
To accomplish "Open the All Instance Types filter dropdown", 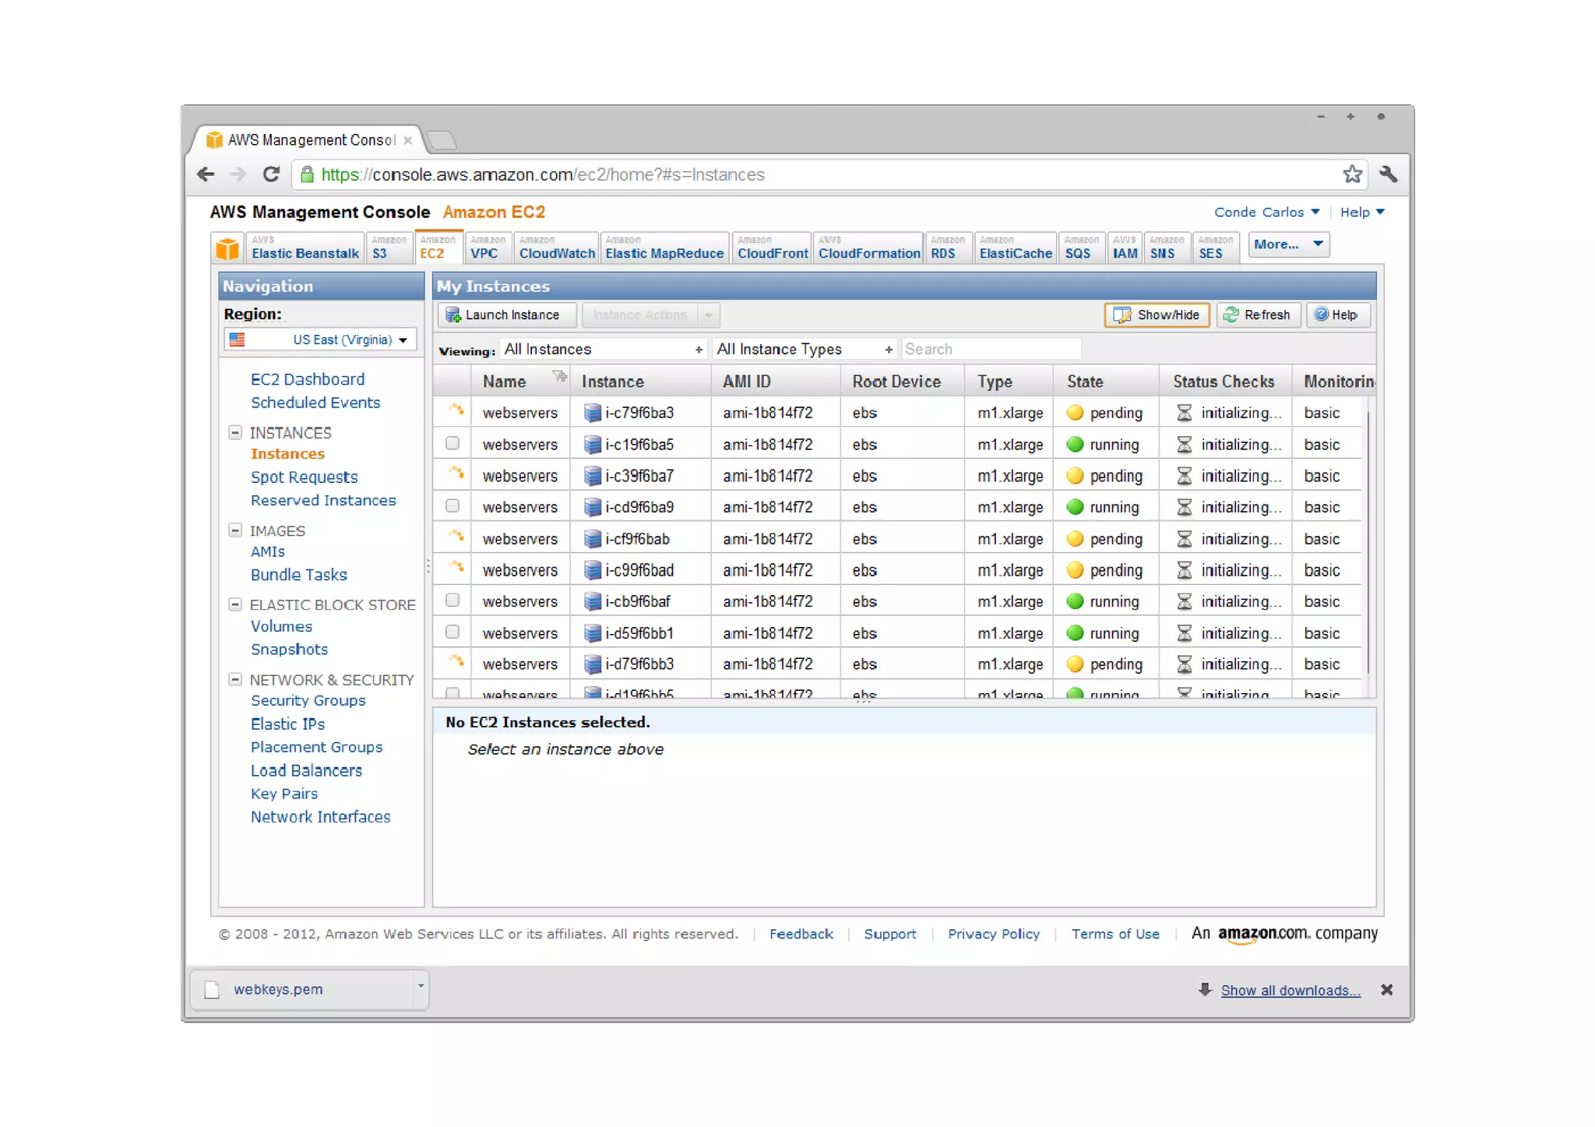I will click(804, 350).
